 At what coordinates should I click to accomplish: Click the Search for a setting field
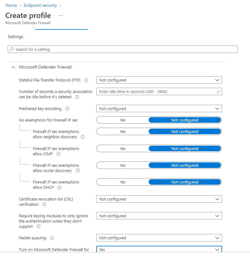[x=123, y=49]
